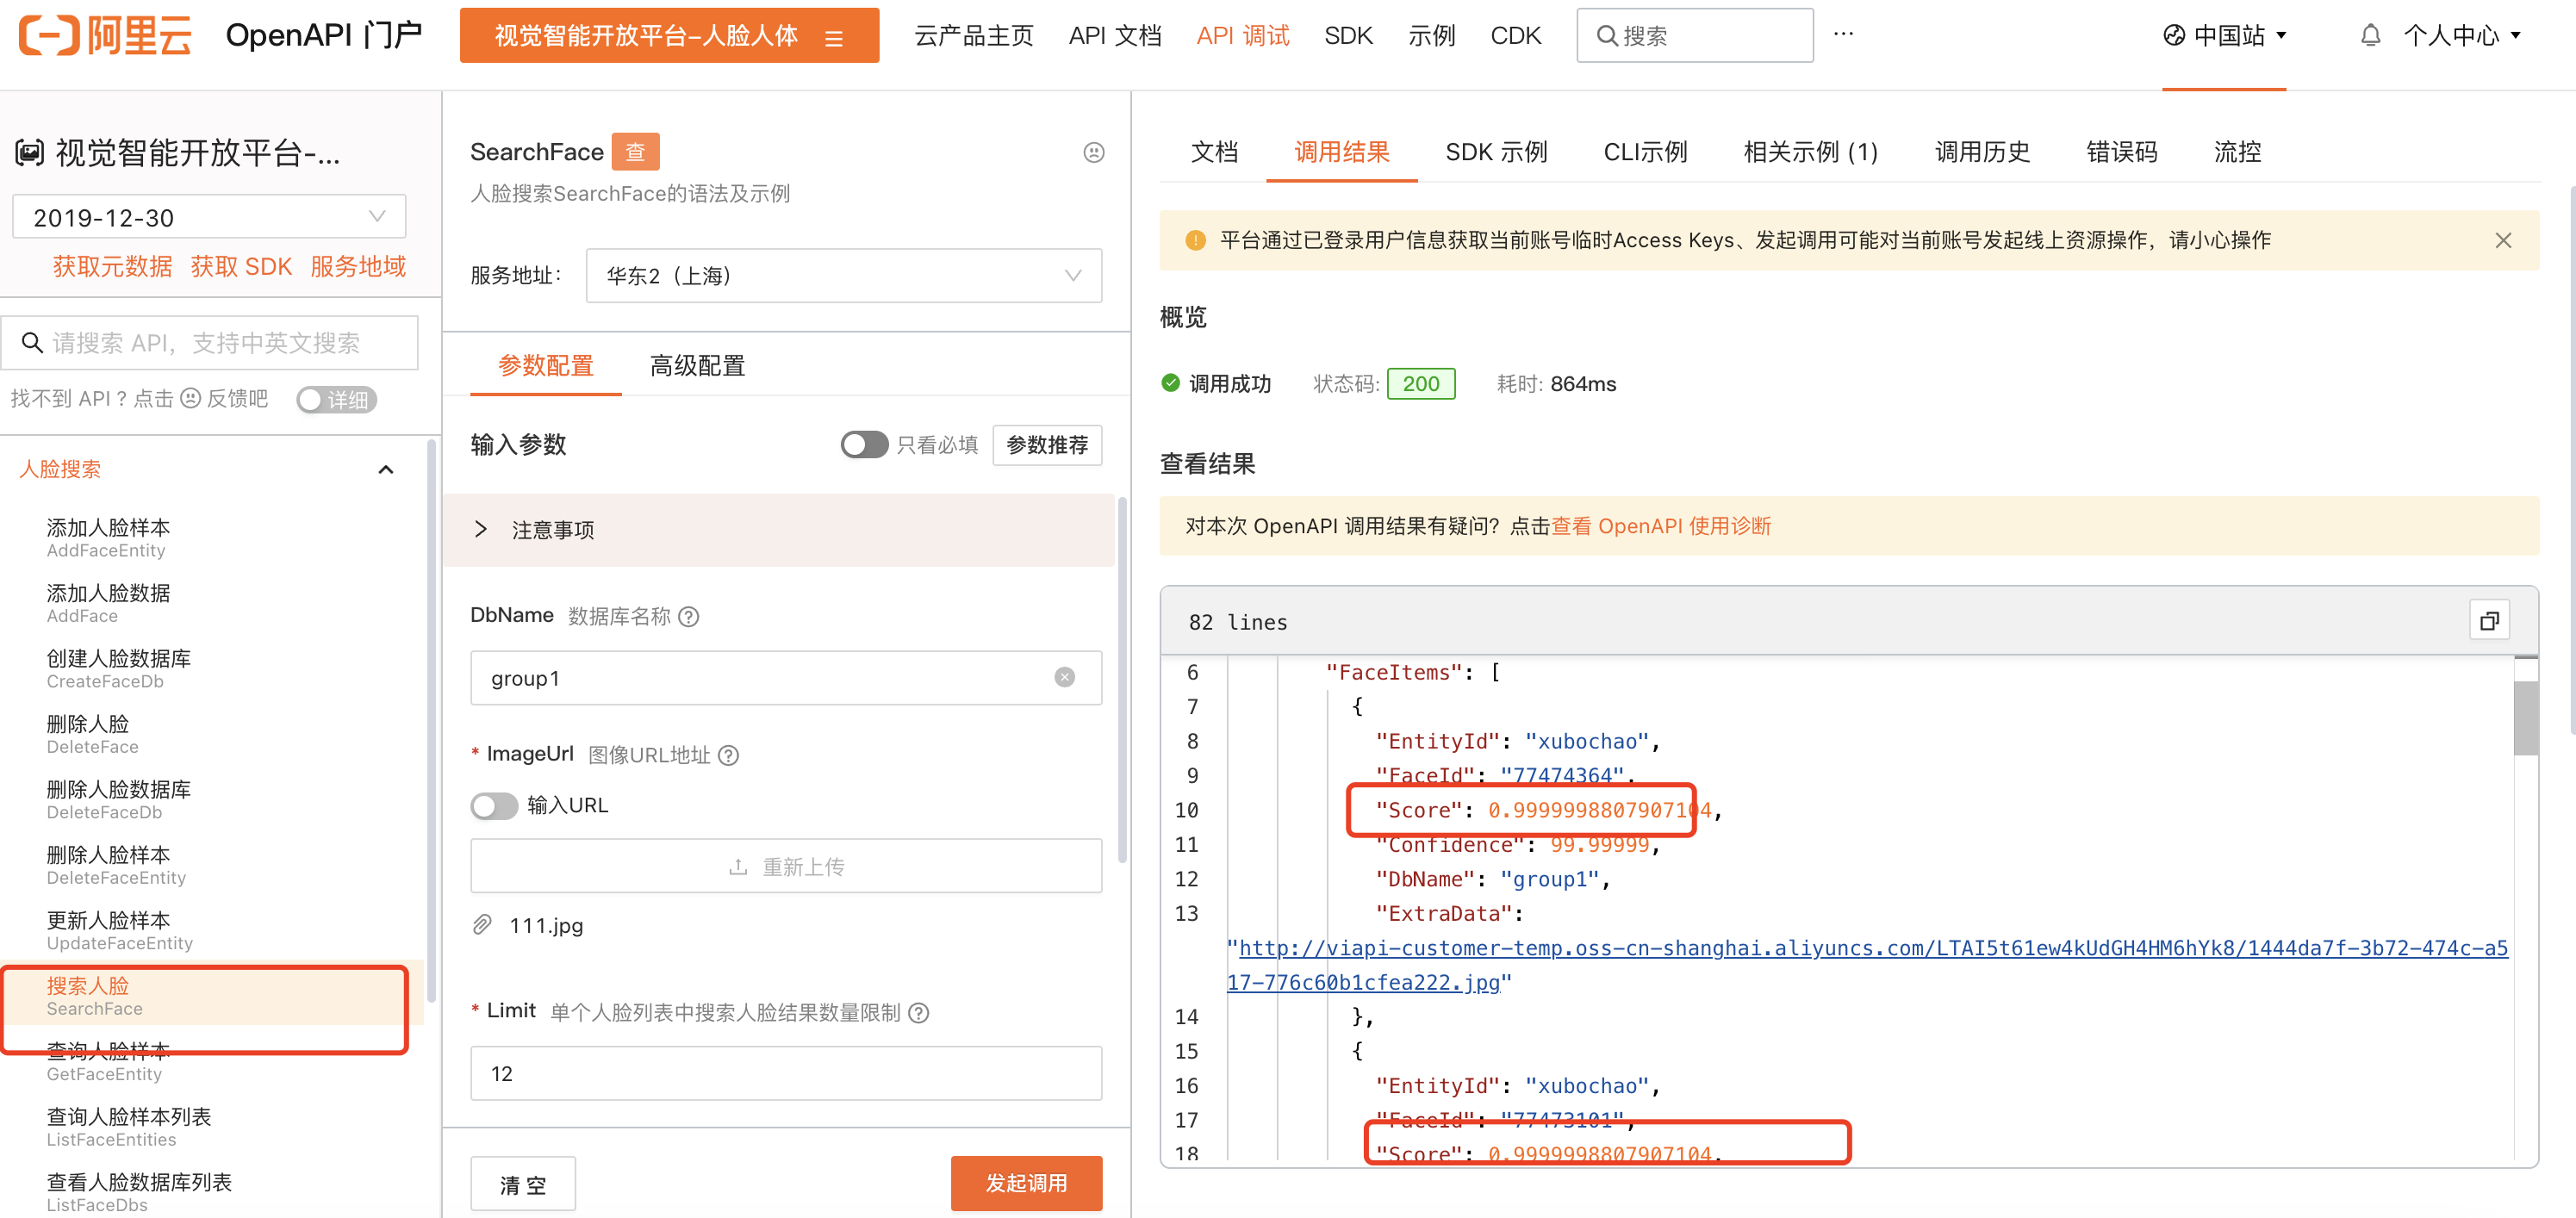Image resolution: width=2576 pixels, height=1218 pixels.
Task: Click the parameter panel scrollbar
Action: 1121,680
